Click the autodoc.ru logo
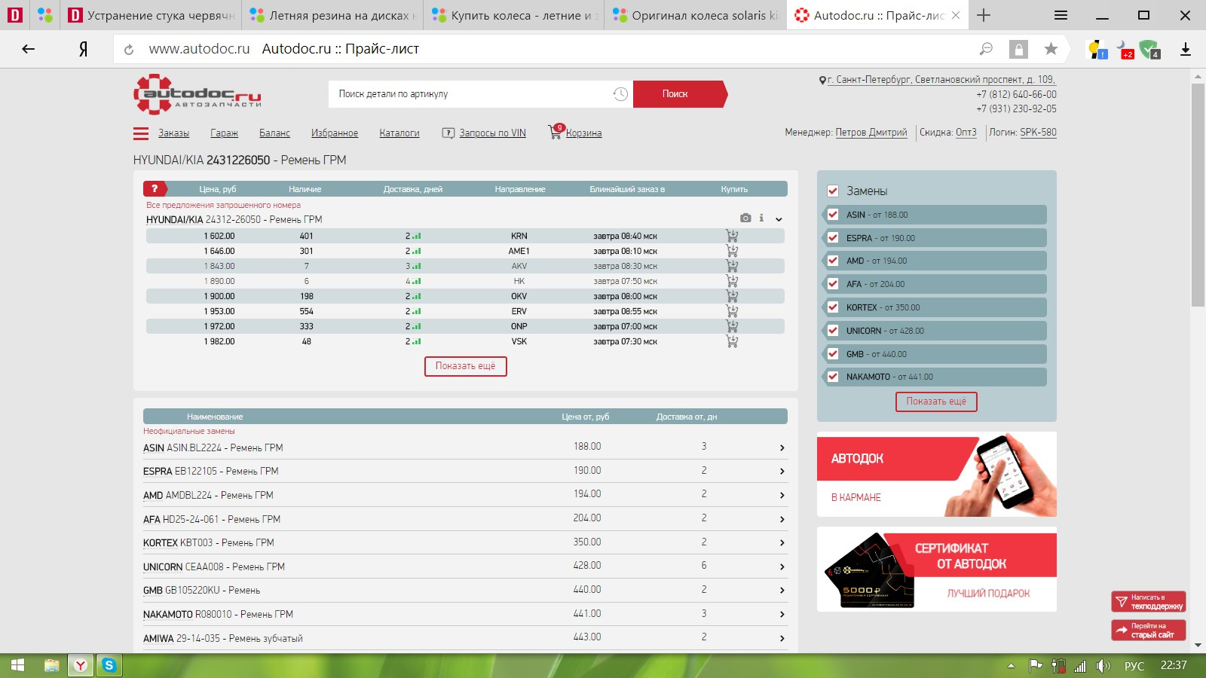1206x678 pixels. click(197, 95)
